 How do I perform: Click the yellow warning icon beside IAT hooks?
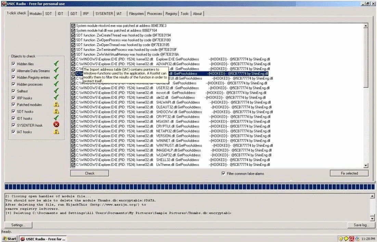[56, 132]
